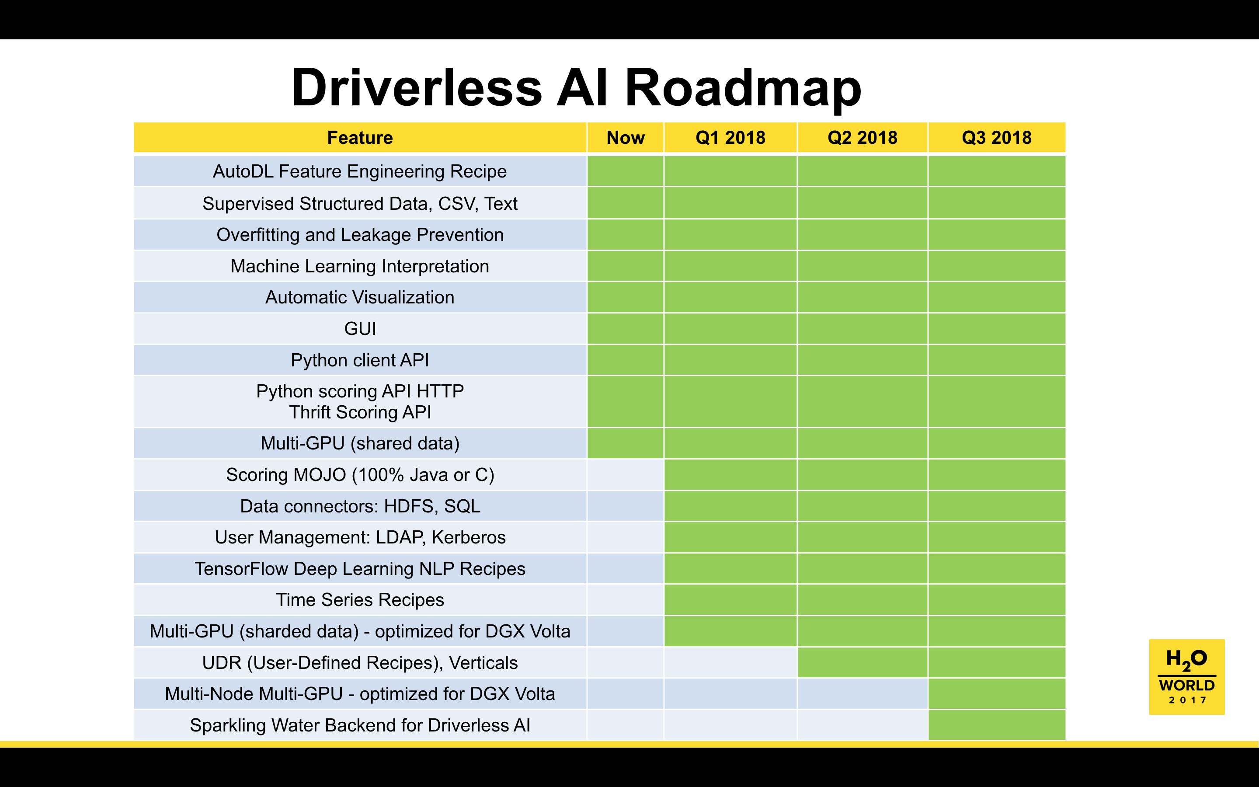Select the Now column header
Screen dimensions: 1259x787
tap(625, 138)
